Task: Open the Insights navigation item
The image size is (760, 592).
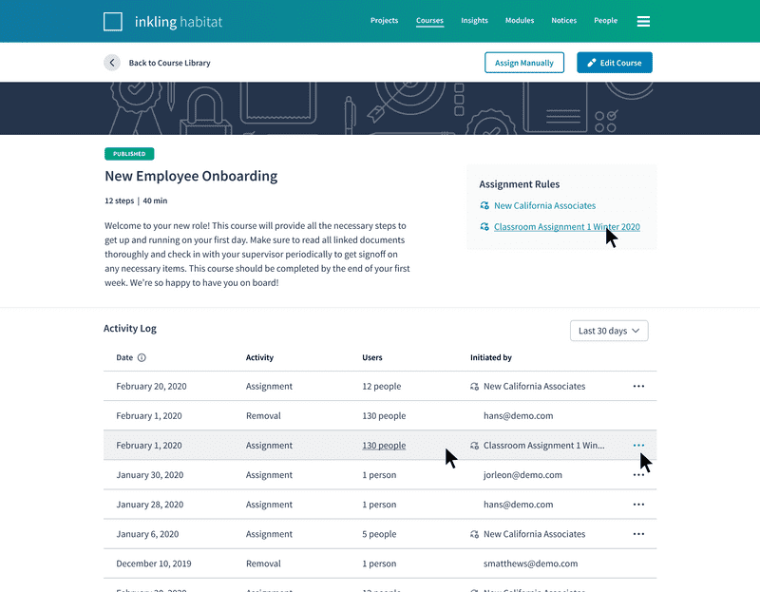Action: coord(474,20)
